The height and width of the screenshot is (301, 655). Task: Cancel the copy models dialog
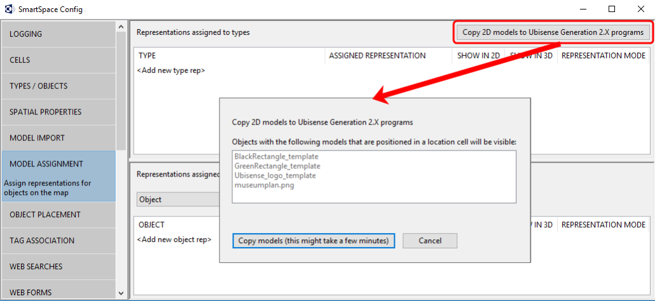430,241
